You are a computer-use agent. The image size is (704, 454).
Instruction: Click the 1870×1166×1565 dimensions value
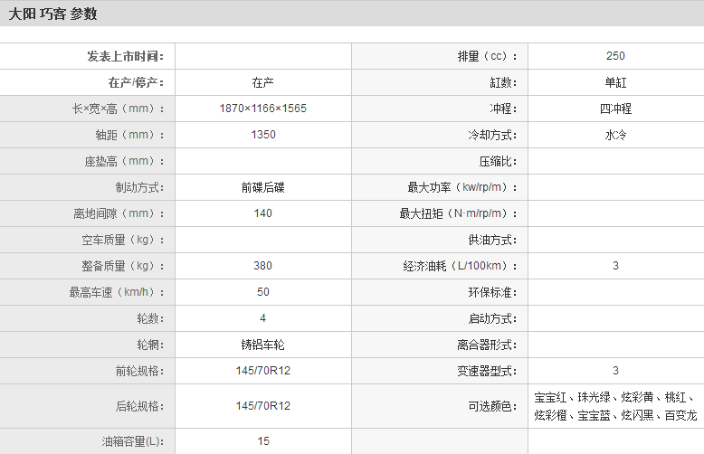click(x=262, y=109)
